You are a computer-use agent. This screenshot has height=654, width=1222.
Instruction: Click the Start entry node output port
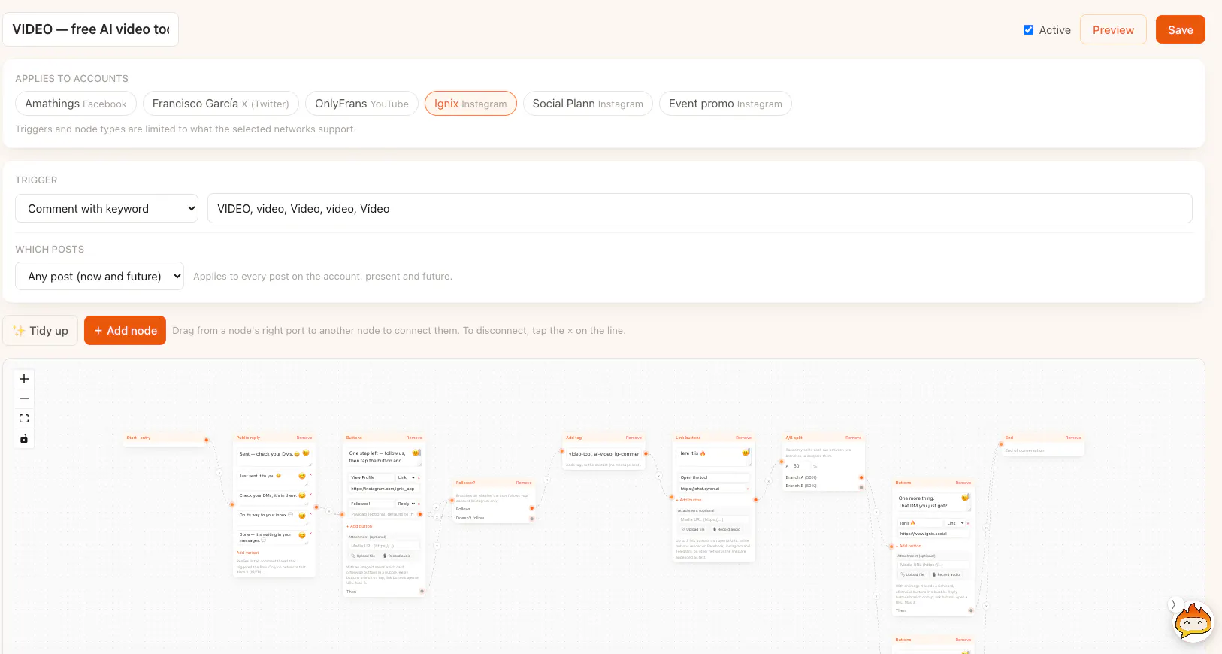[207, 440]
